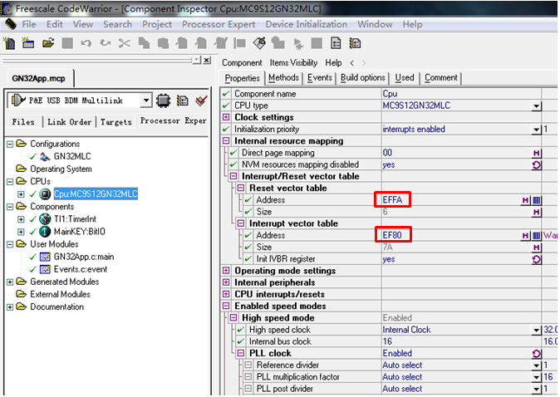560x397 pixels.
Task: Click the striped list icon beside the chip icon
Action: click(183, 100)
